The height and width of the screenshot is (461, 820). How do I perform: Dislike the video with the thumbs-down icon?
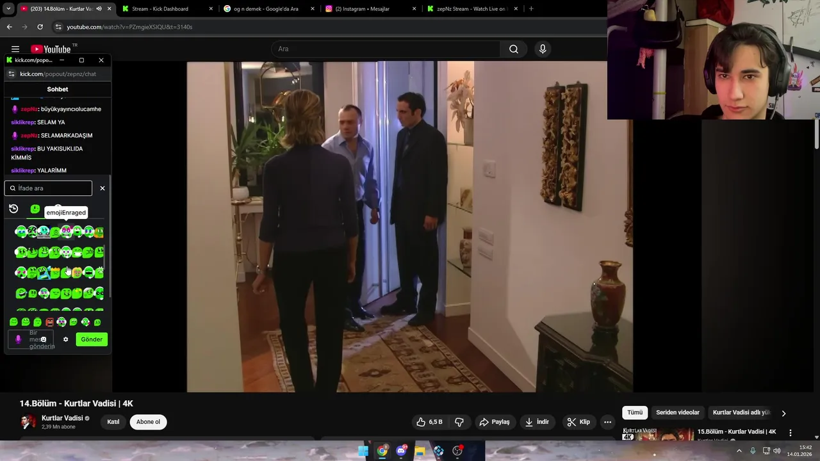(459, 422)
